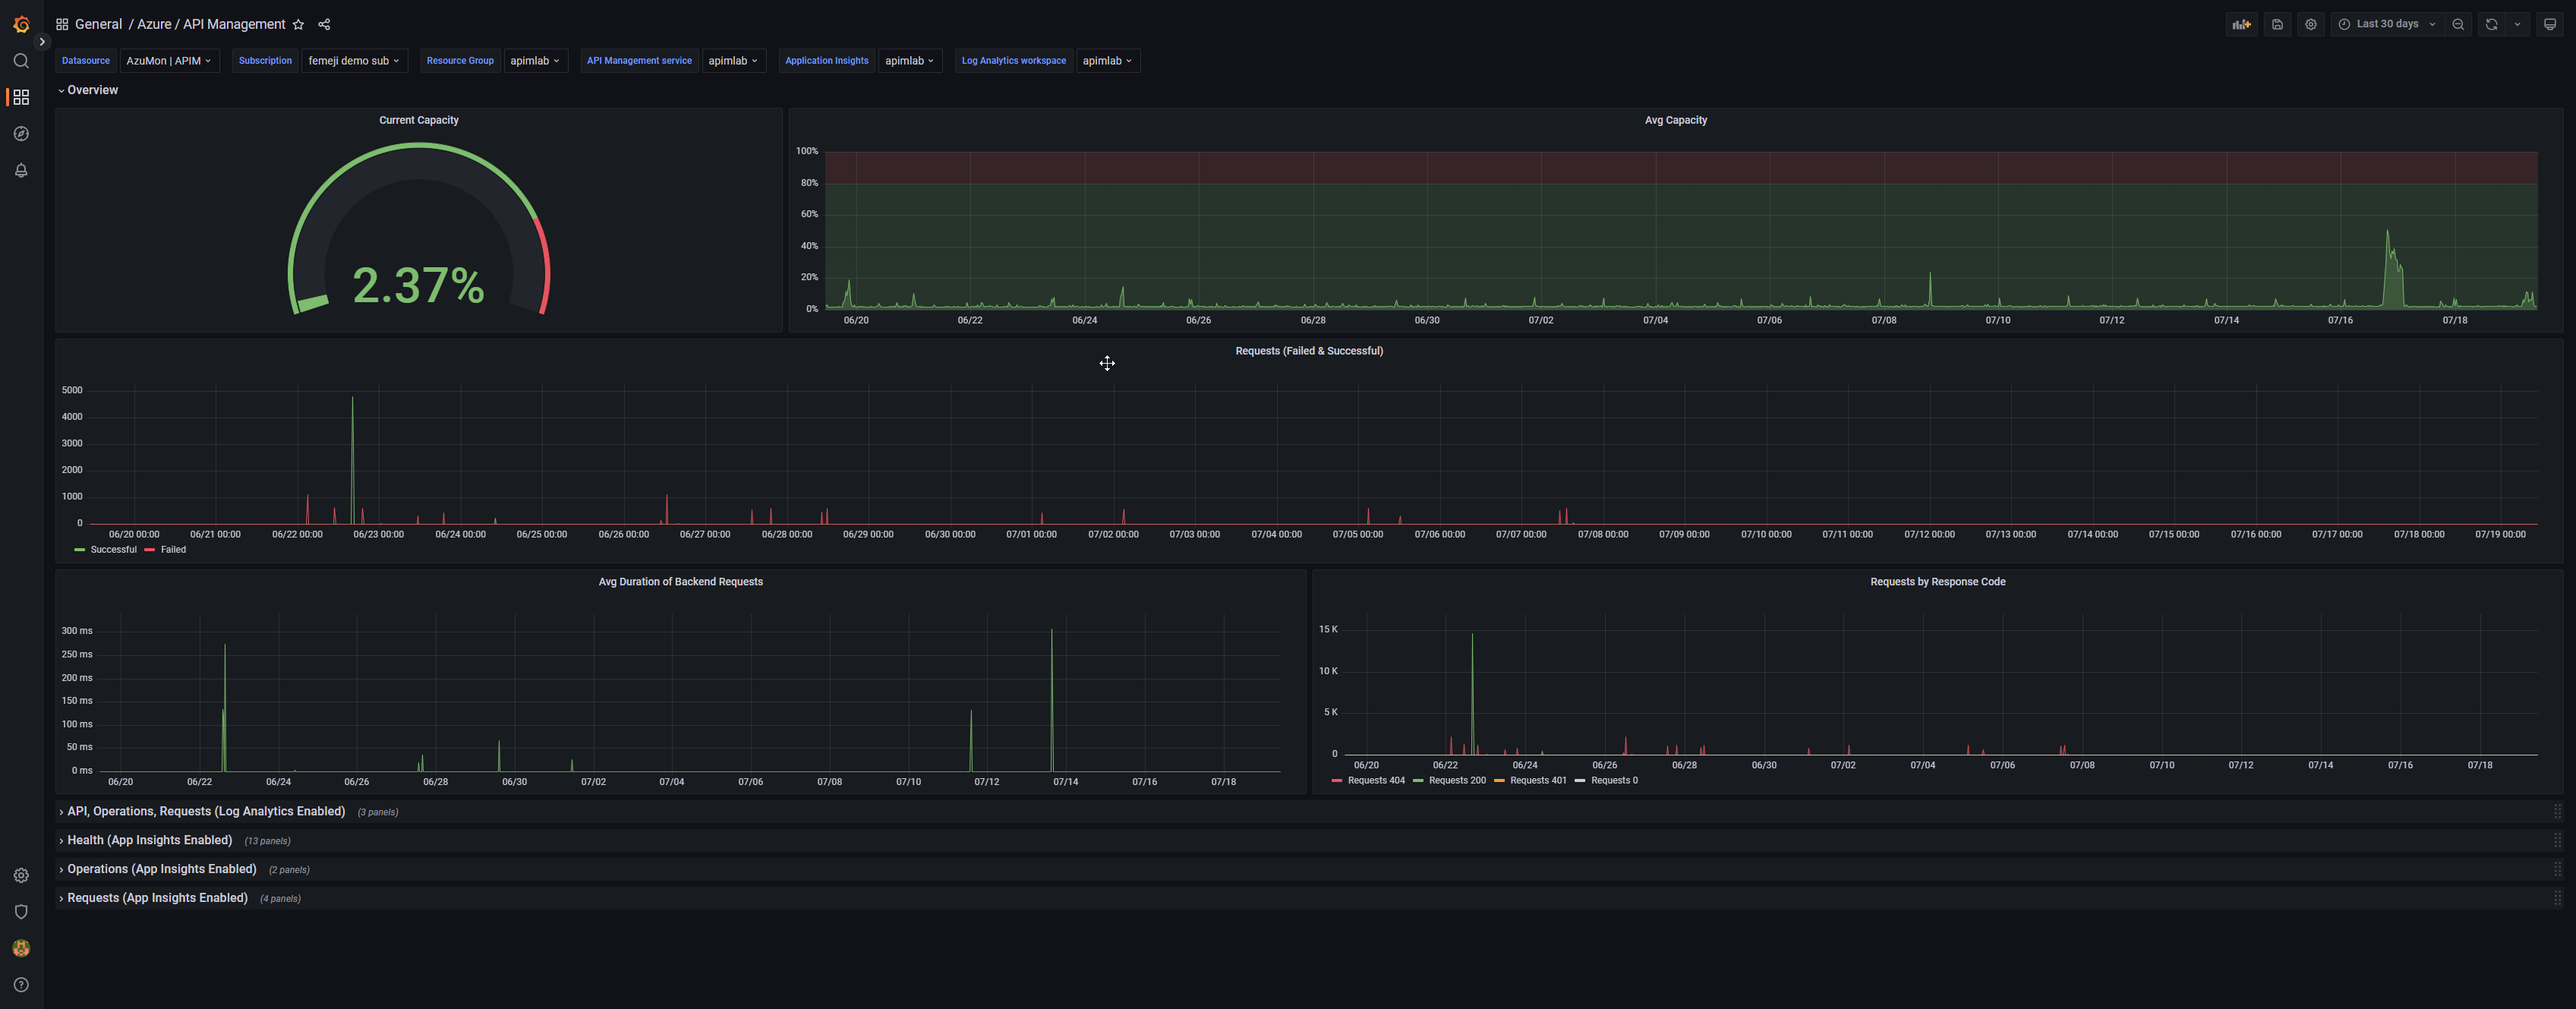This screenshot has width=2576, height=1009.
Task: Open the Avg Capacity panel title menu
Action: point(1675,120)
